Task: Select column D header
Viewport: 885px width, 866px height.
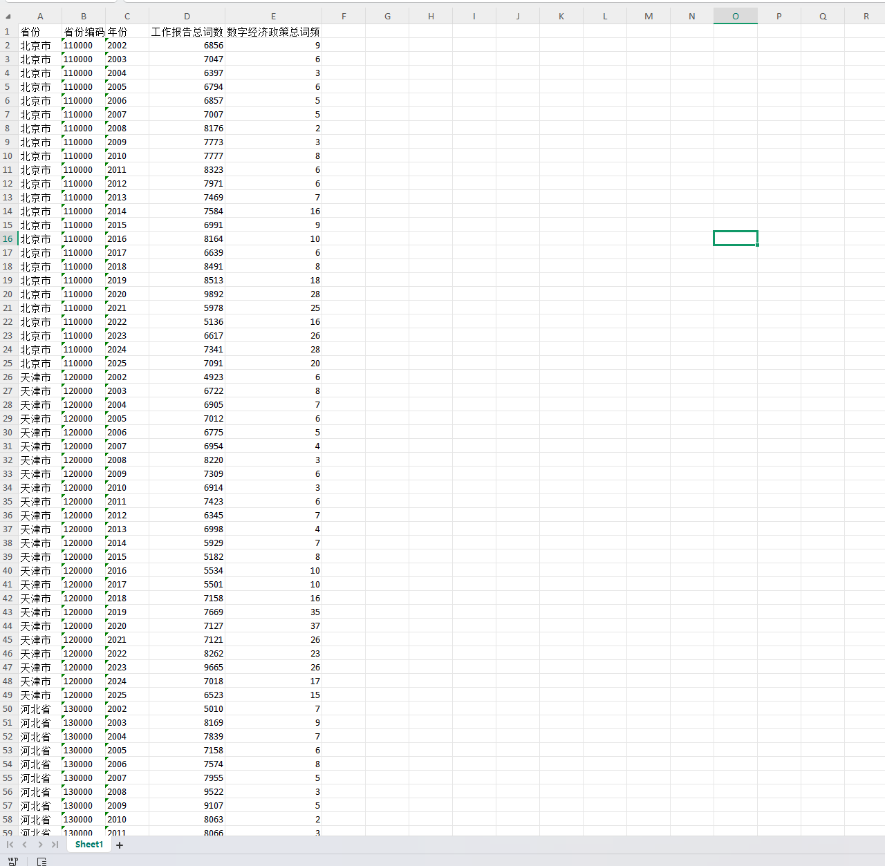Action: (187, 16)
